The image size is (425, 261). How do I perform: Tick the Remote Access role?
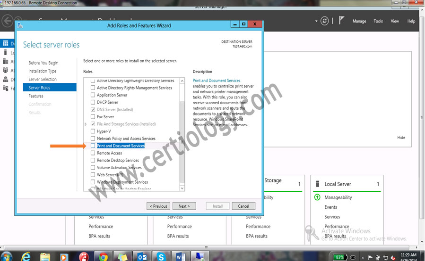(93, 153)
